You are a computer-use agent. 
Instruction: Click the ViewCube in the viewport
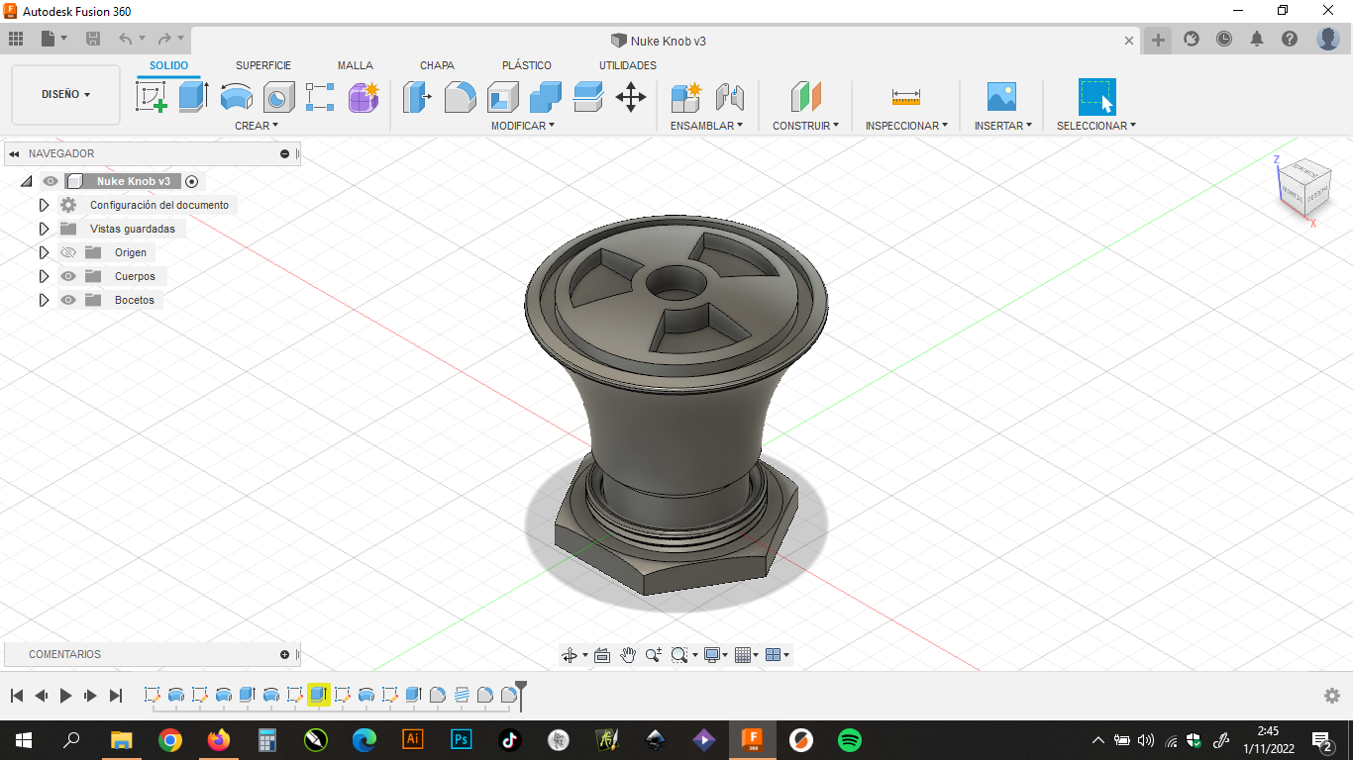(x=1302, y=187)
